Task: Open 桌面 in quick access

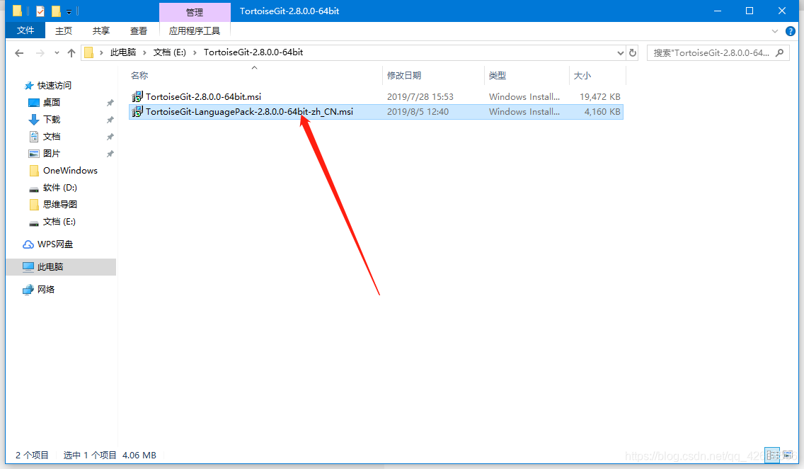Action: tap(51, 102)
